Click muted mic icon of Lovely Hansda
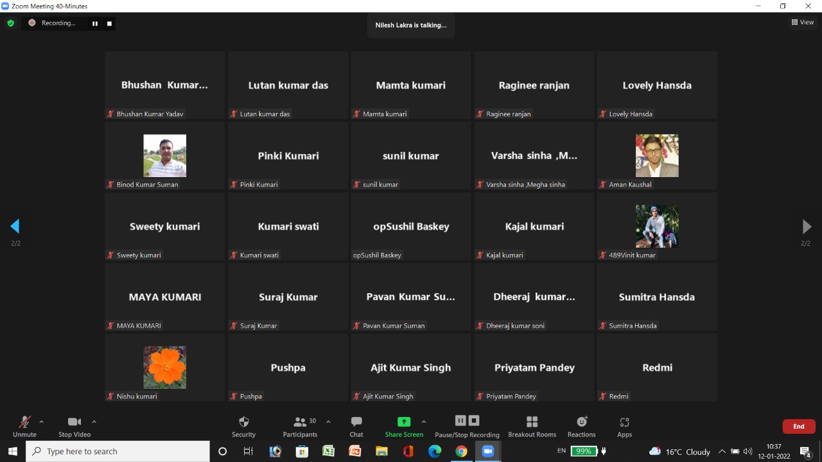The height and width of the screenshot is (462, 822). (x=603, y=114)
